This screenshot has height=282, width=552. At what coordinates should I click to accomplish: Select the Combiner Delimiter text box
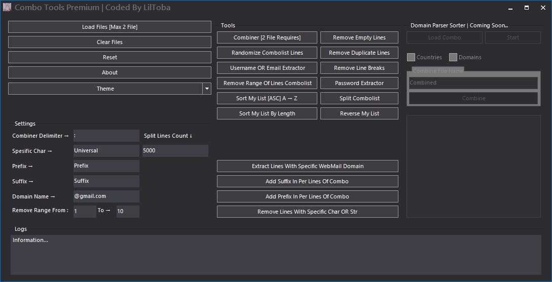106,136
